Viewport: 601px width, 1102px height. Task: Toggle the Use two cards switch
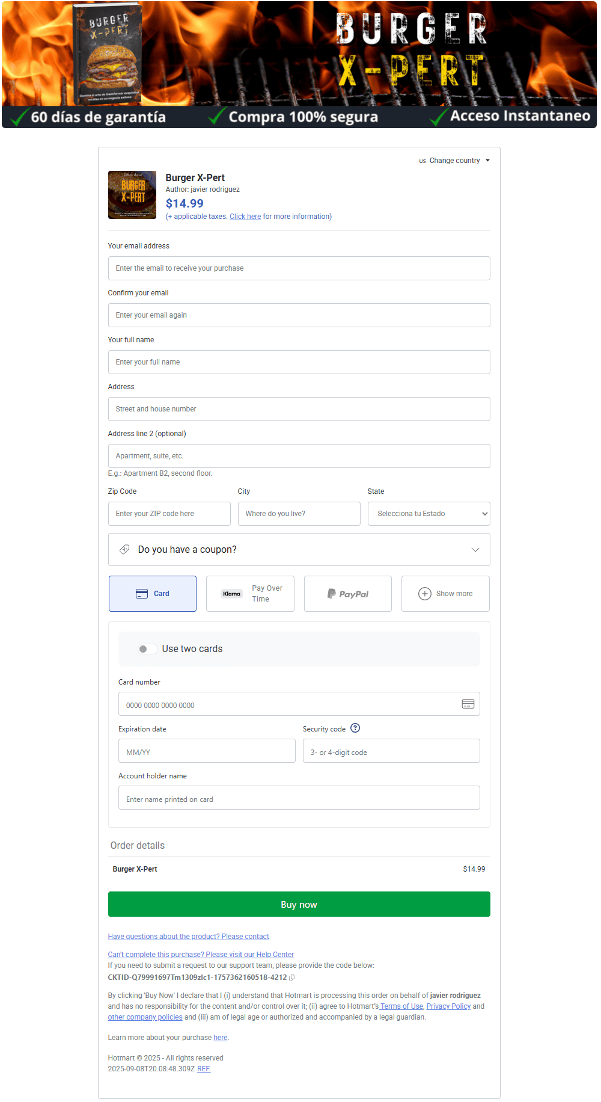(147, 649)
